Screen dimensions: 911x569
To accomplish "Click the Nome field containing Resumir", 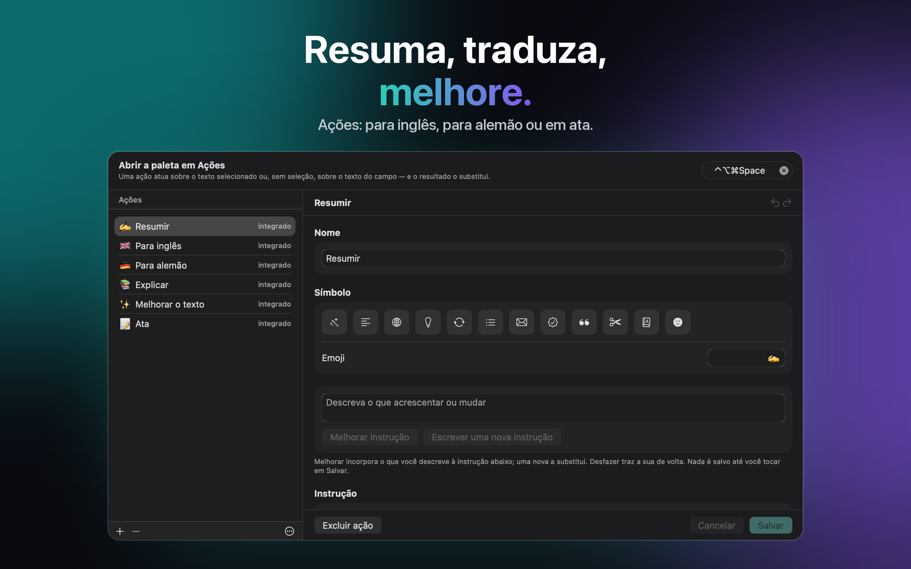I will [553, 258].
